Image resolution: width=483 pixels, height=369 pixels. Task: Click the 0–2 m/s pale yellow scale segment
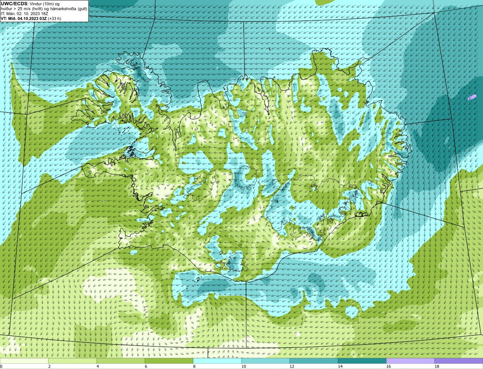click(x=24, y=361)
